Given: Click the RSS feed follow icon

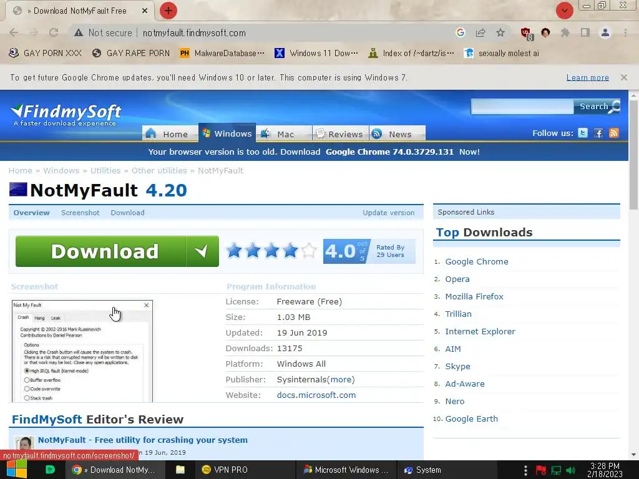Looking at the screenshot, I should [x=614, y=133].
